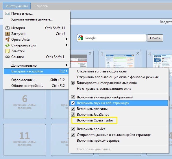Screen dimensions: 172x159
Task: Expand Быстрые настройки submenu arrow
Action: [67, 71]
